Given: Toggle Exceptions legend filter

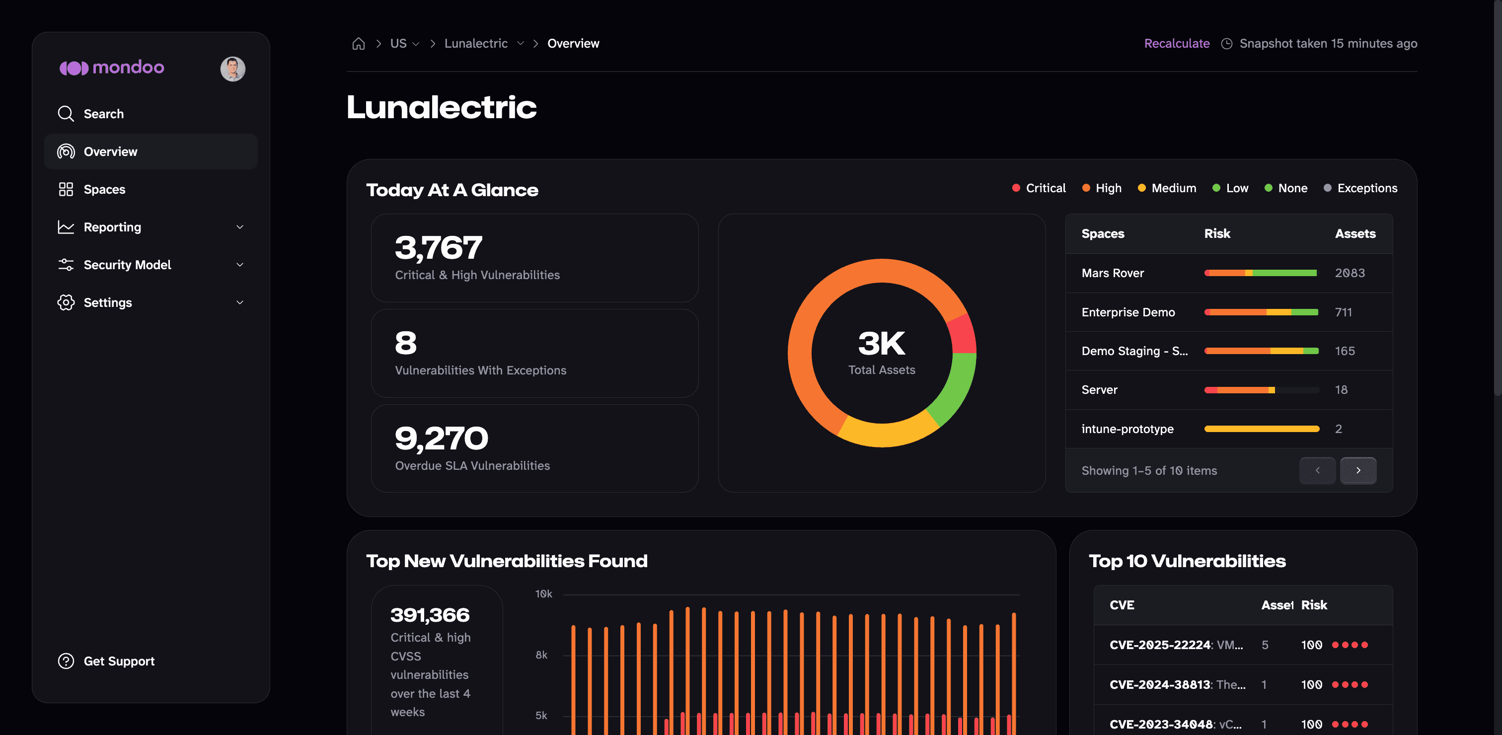Looking at the screenshot, I should point(1360,188).
